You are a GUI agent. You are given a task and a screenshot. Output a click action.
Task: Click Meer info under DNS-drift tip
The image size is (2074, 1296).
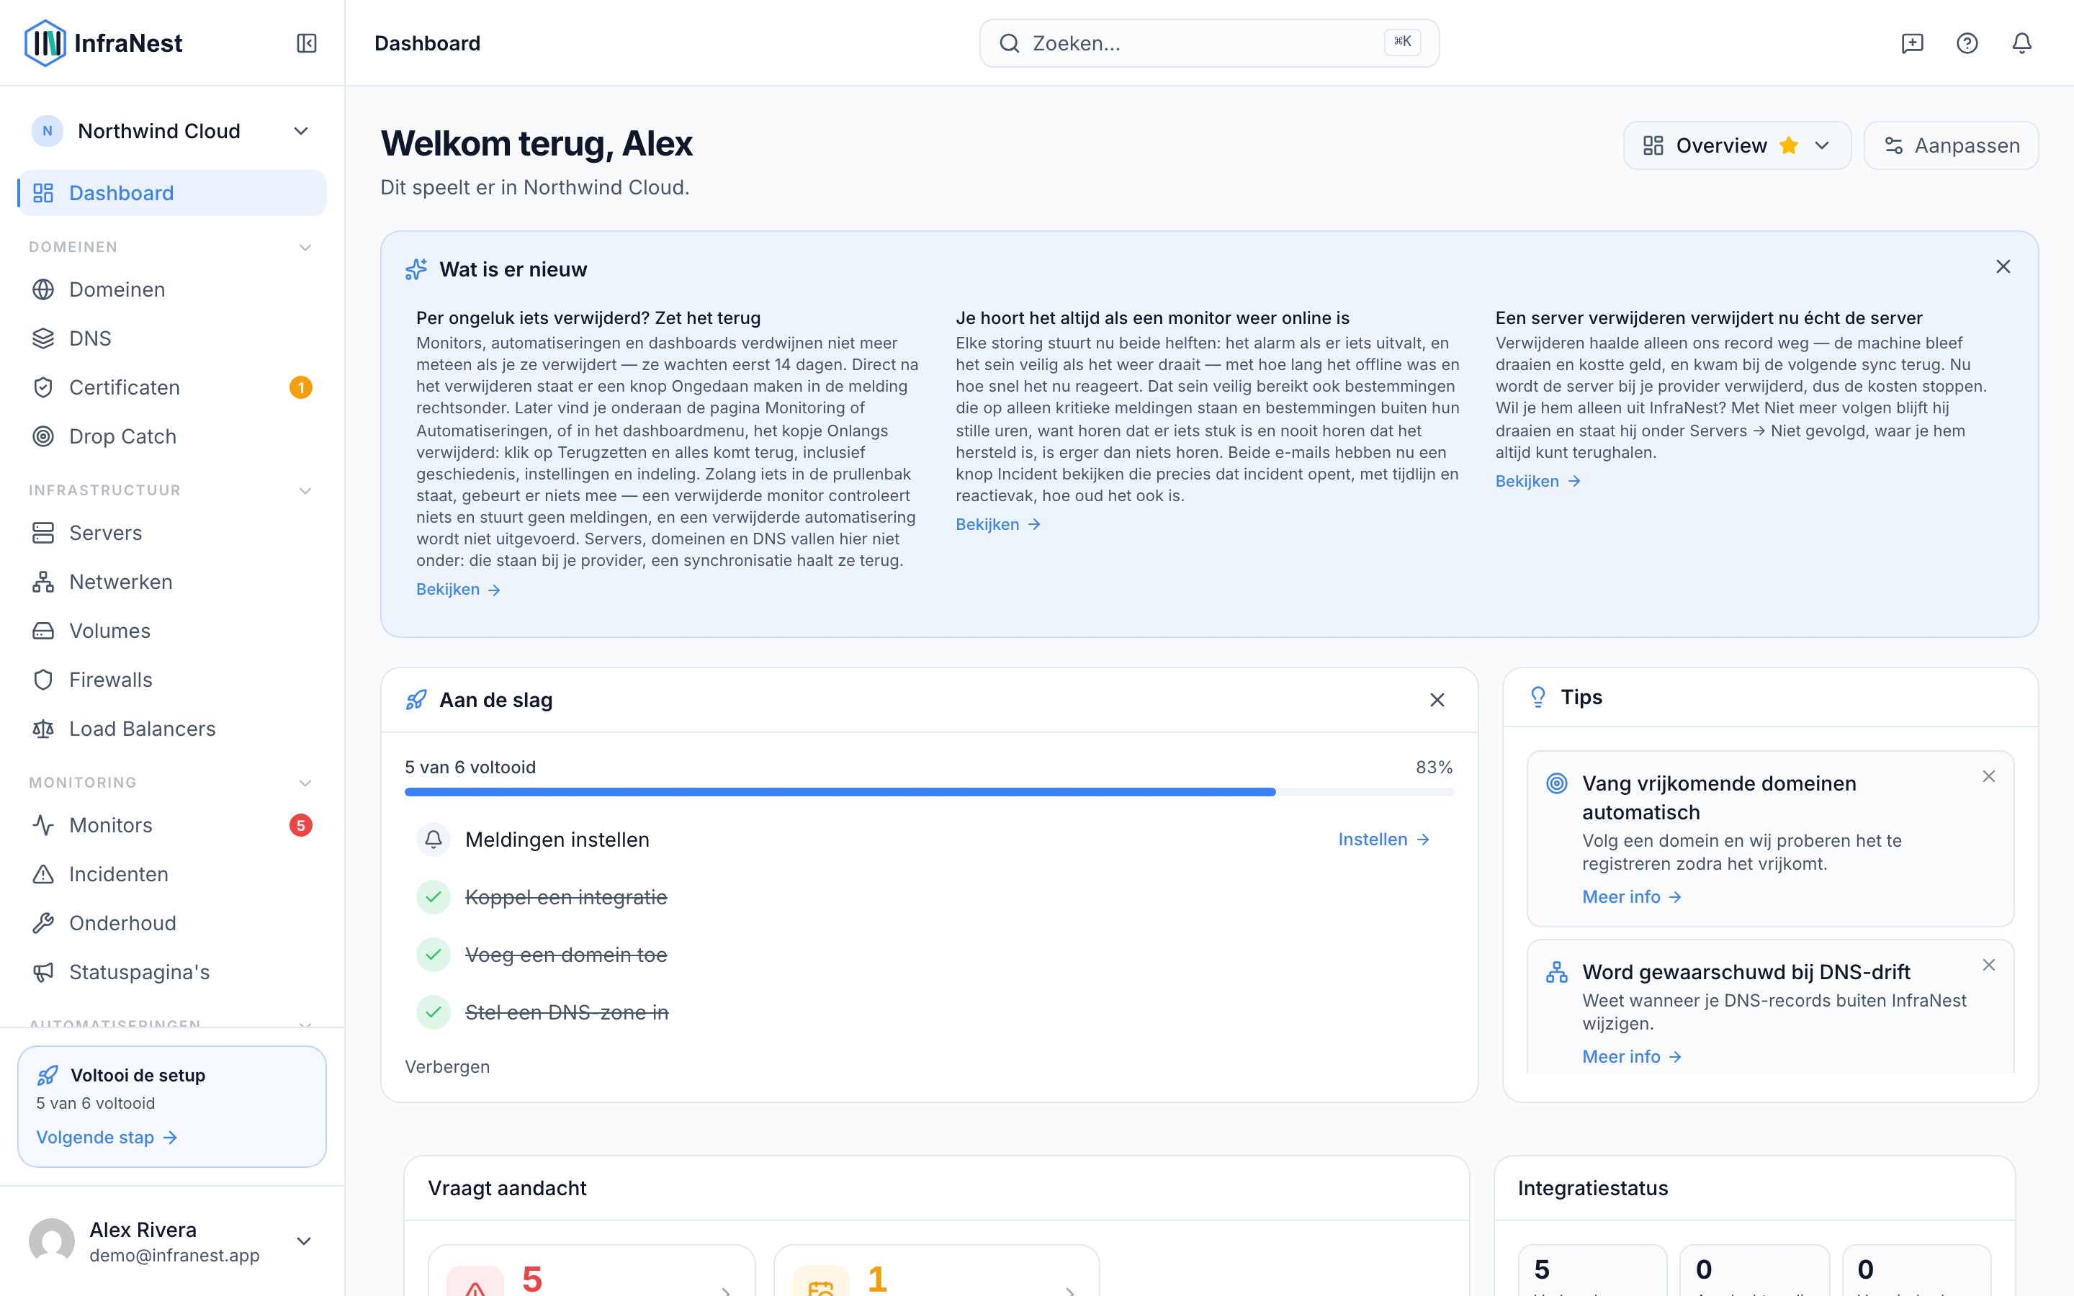click(x=1632, y=1057)
